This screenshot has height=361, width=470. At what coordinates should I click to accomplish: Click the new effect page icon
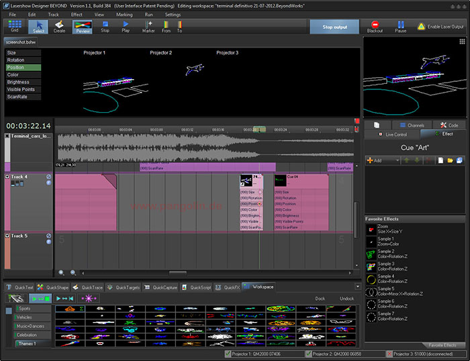[x=440, y=160]
